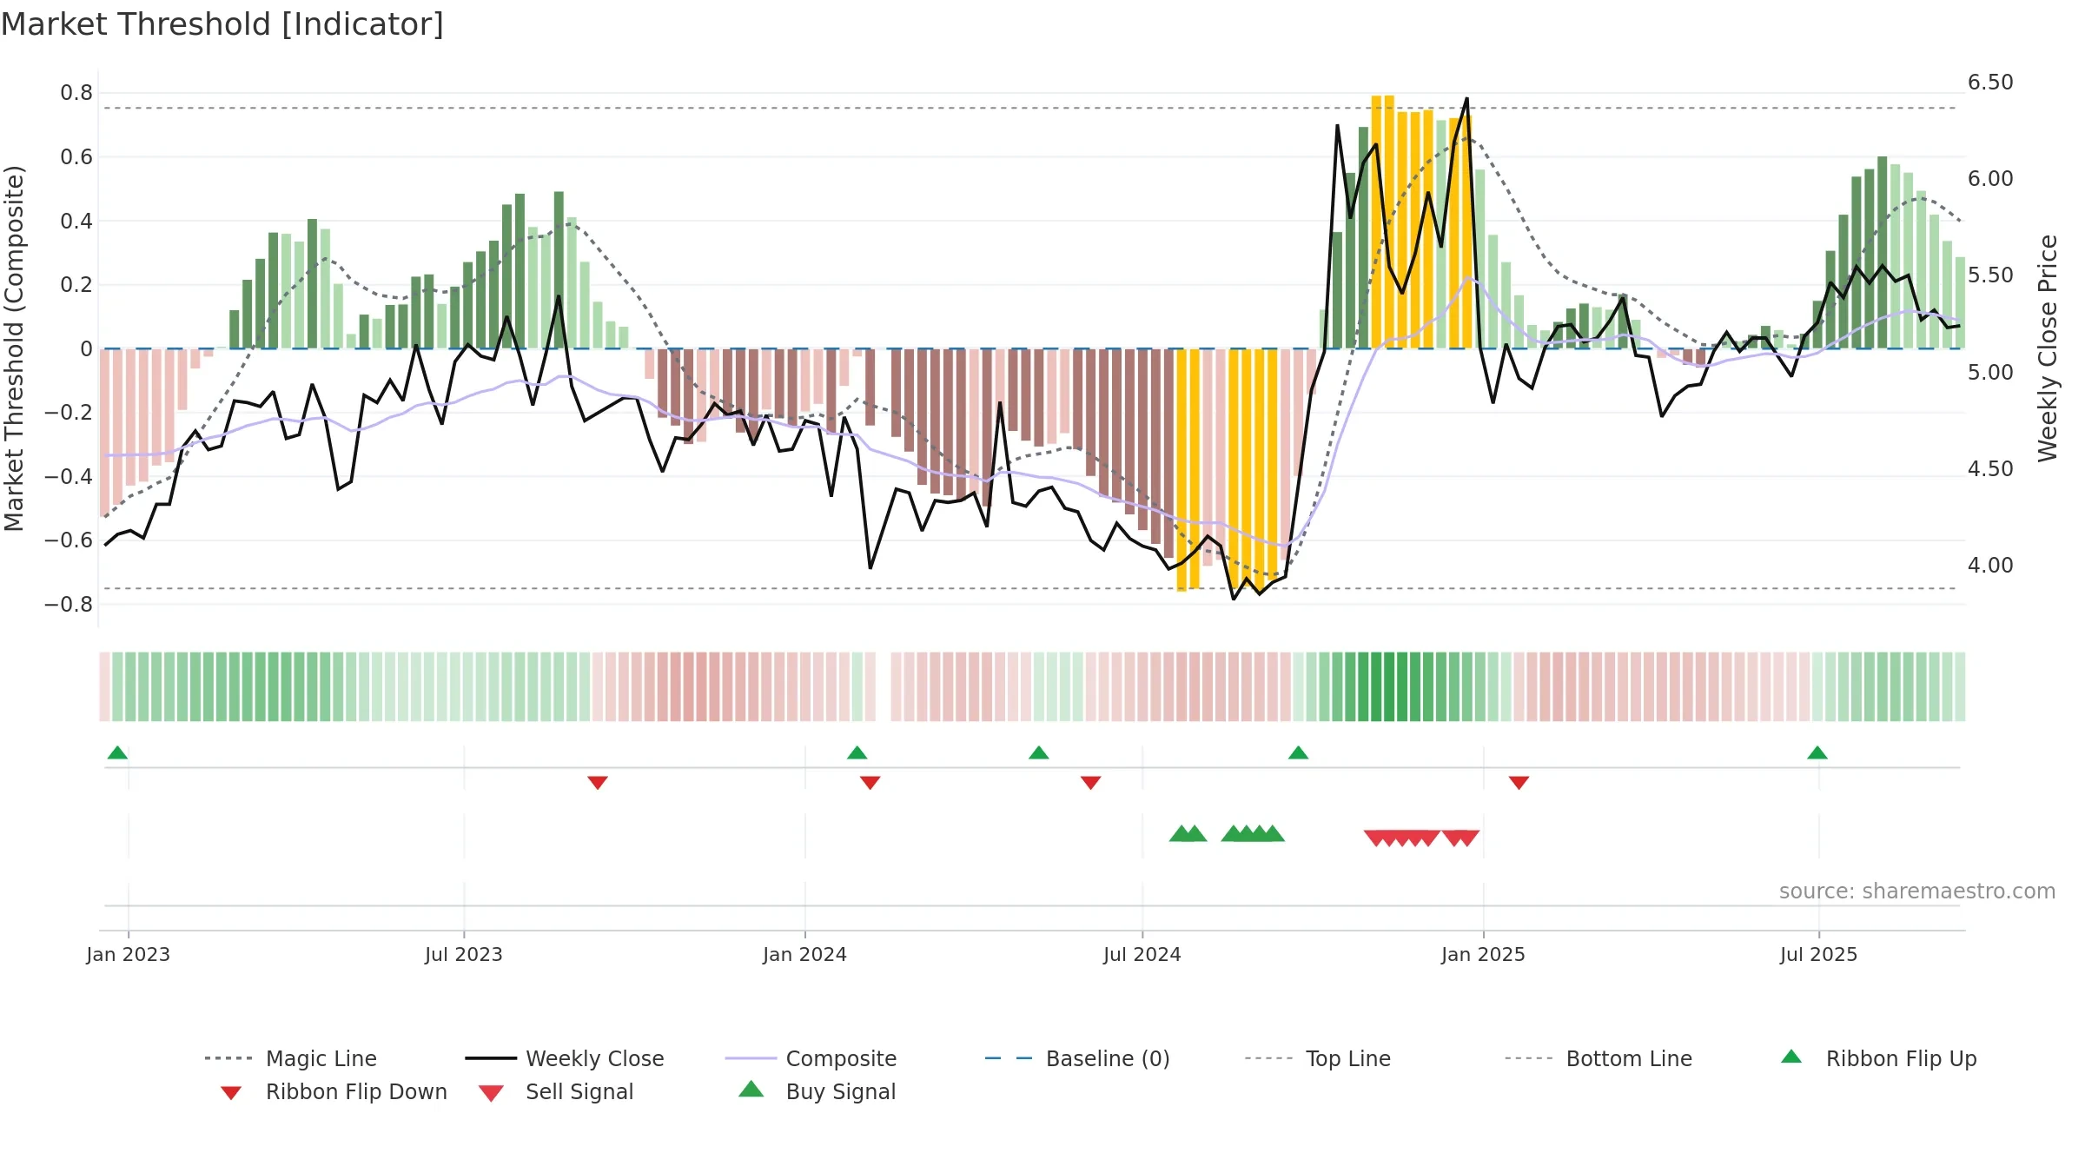Click the red triangle icon in the Ribbon Flip Down legend
This screenshot has height=1173, width=2085.
[231, 1093]
